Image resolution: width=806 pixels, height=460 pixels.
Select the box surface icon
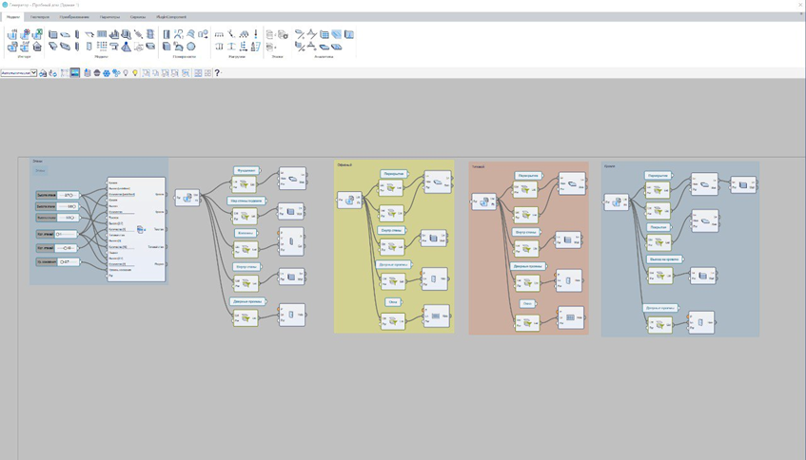(x=167, y=47)
